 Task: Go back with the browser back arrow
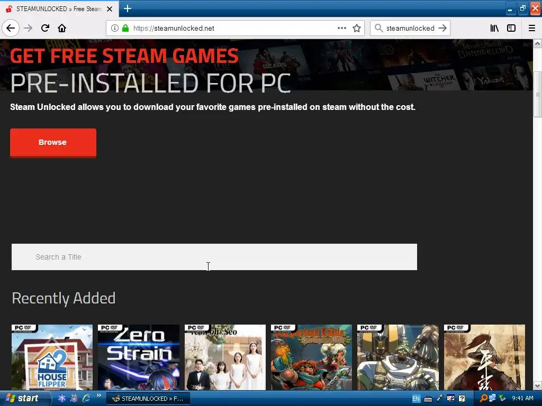click(11, 28)
